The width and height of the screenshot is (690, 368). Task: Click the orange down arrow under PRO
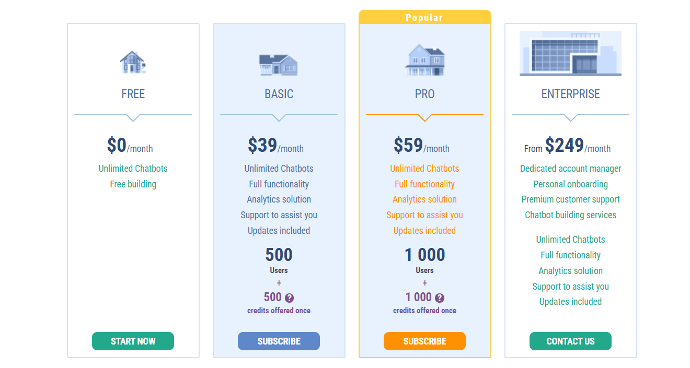pos(424,118)
